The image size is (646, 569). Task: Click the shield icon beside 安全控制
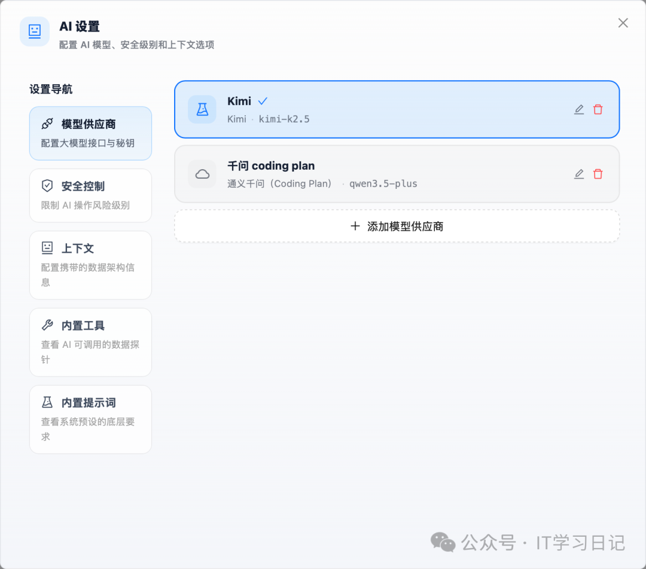click(x=47, y=186)
